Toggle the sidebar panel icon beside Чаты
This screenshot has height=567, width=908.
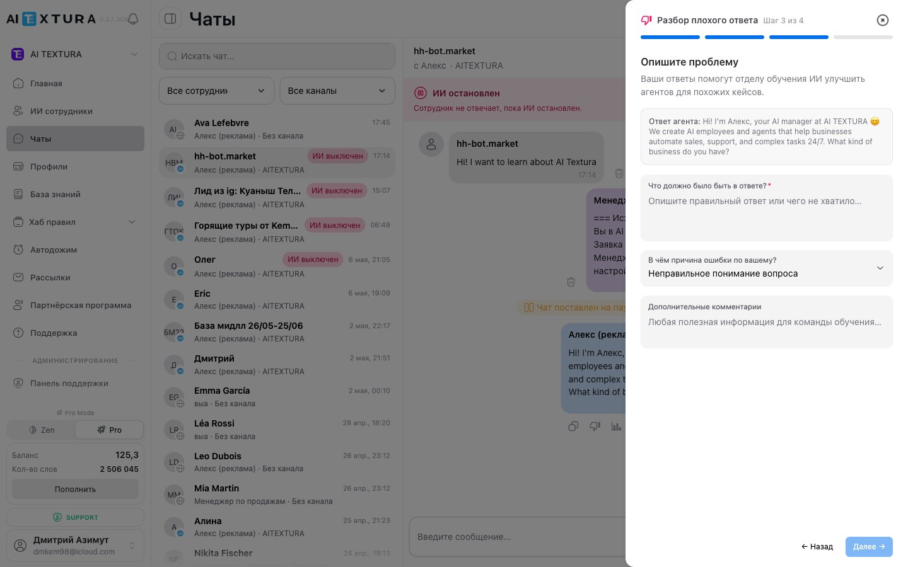170,19
